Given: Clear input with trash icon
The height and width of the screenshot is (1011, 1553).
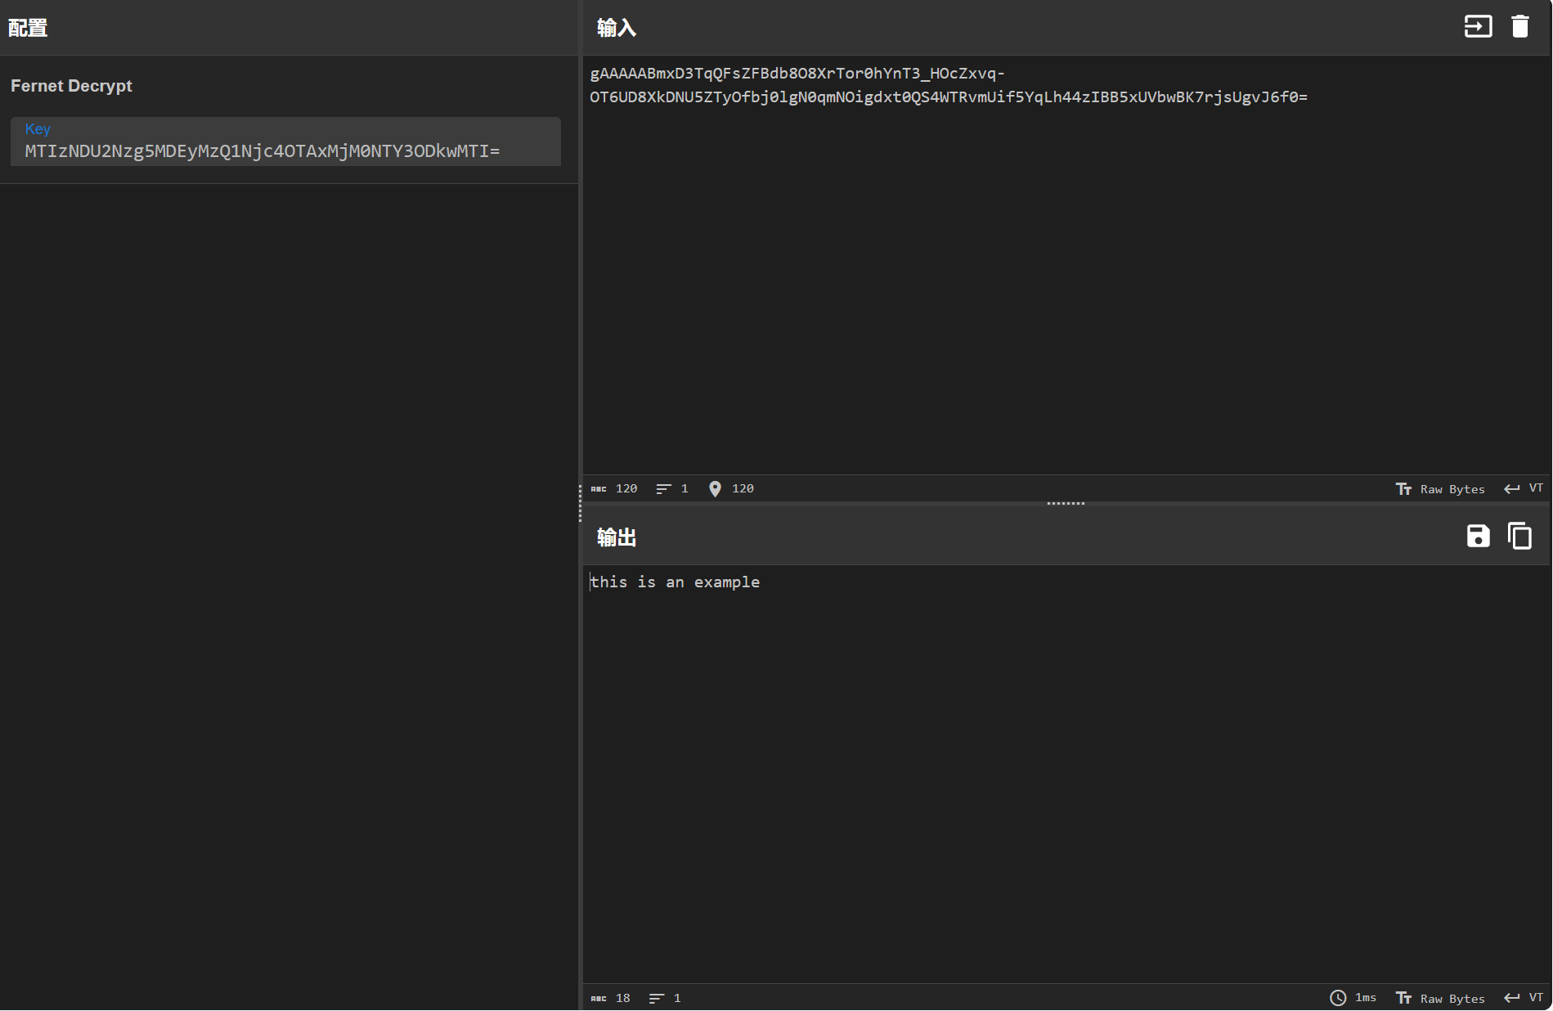Looking at the screenshot, I should point(1520,27).
